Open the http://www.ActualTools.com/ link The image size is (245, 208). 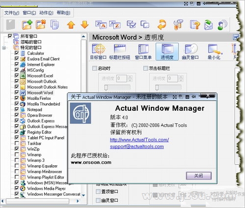(x=139, y=140)
